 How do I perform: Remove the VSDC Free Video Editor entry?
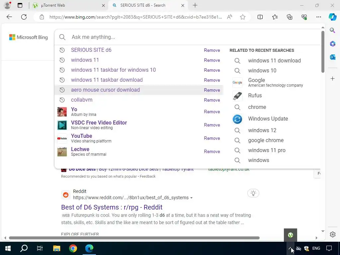[212, 125]
